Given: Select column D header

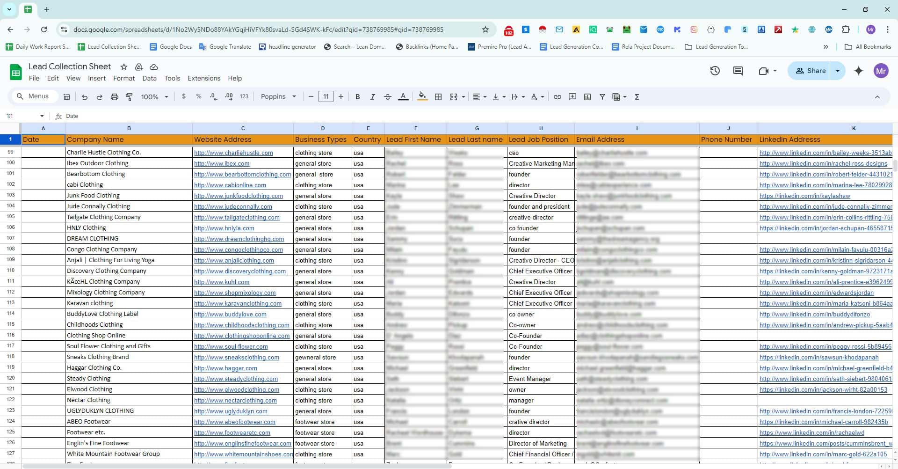Looking at the screenshot, I should [x=323, y=128].
